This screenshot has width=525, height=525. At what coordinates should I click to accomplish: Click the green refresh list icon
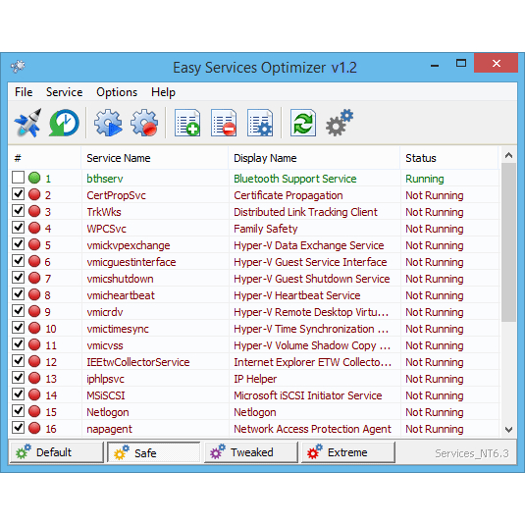point(303,123)
